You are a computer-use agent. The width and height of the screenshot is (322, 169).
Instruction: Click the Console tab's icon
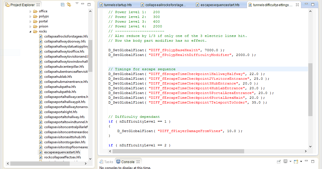[119, 161]
